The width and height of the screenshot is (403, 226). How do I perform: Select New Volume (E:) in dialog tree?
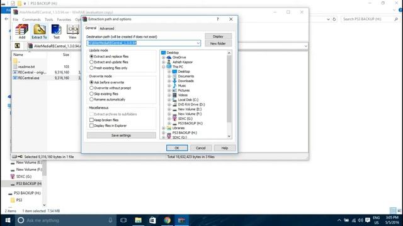pyautogui.click(x=190, y=109)
